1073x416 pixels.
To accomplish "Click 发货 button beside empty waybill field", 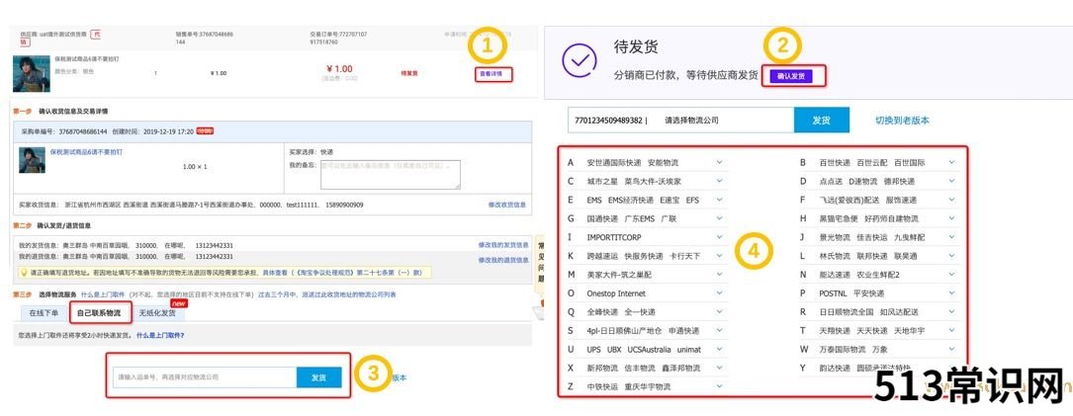I will [x=318, y=377].
